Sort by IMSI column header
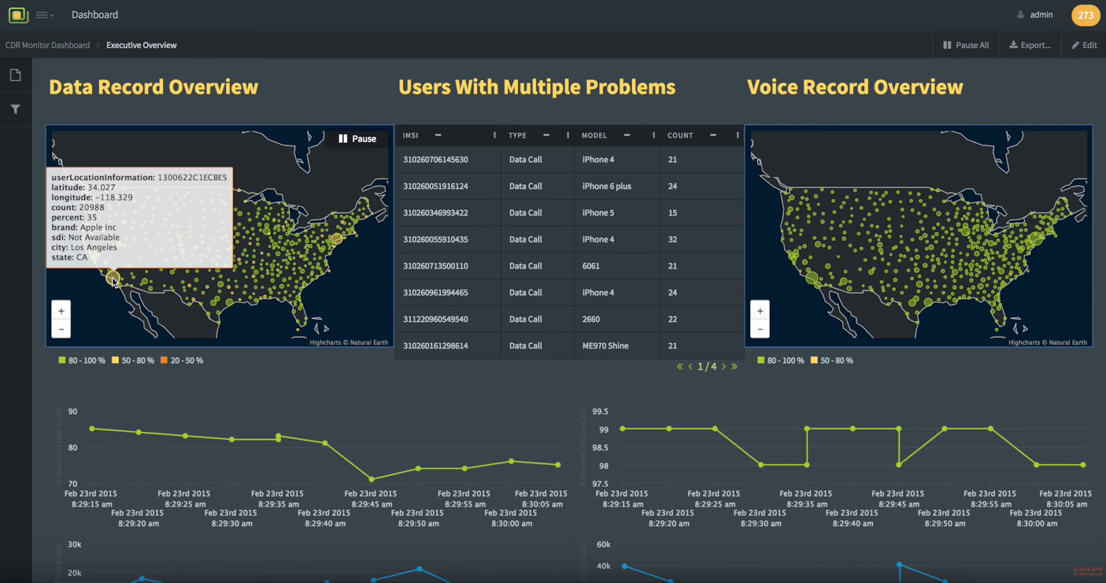 point(411,135)
